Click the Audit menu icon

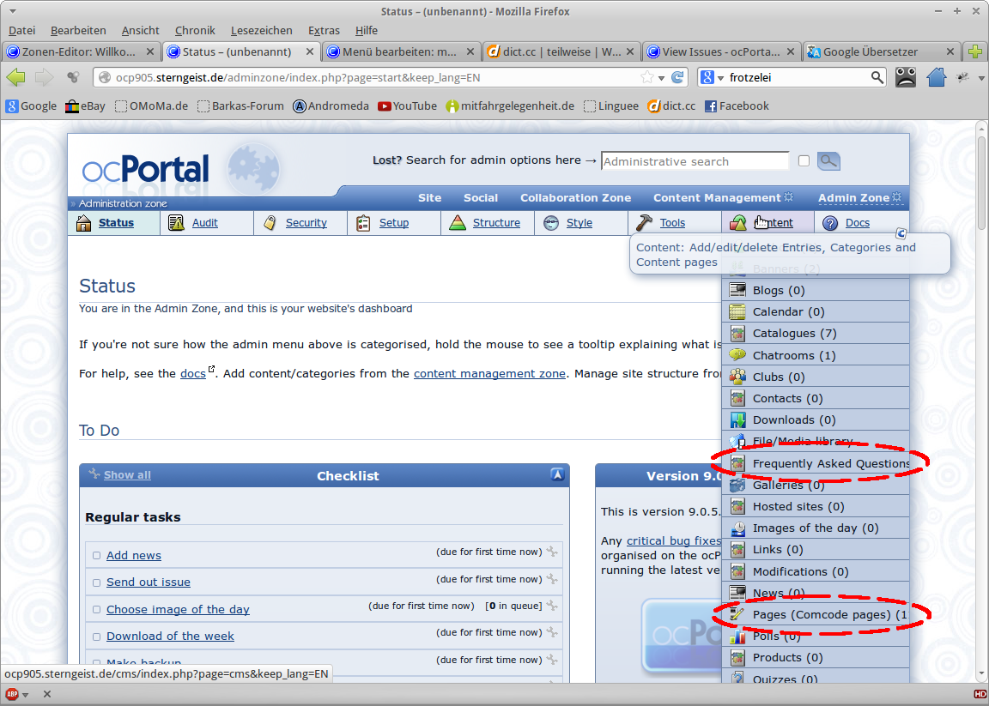click(177, 223)
